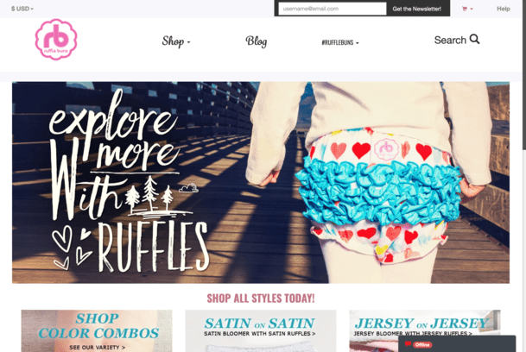Click the magnifying glass search icon
526x352 pixels.
[474, 39]
